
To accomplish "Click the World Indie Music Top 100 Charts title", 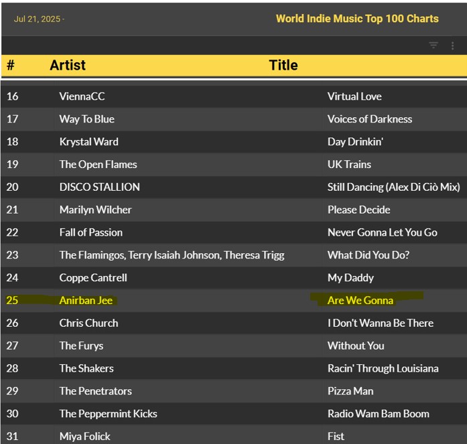I will pyautogui.click(x=357, y=18).
